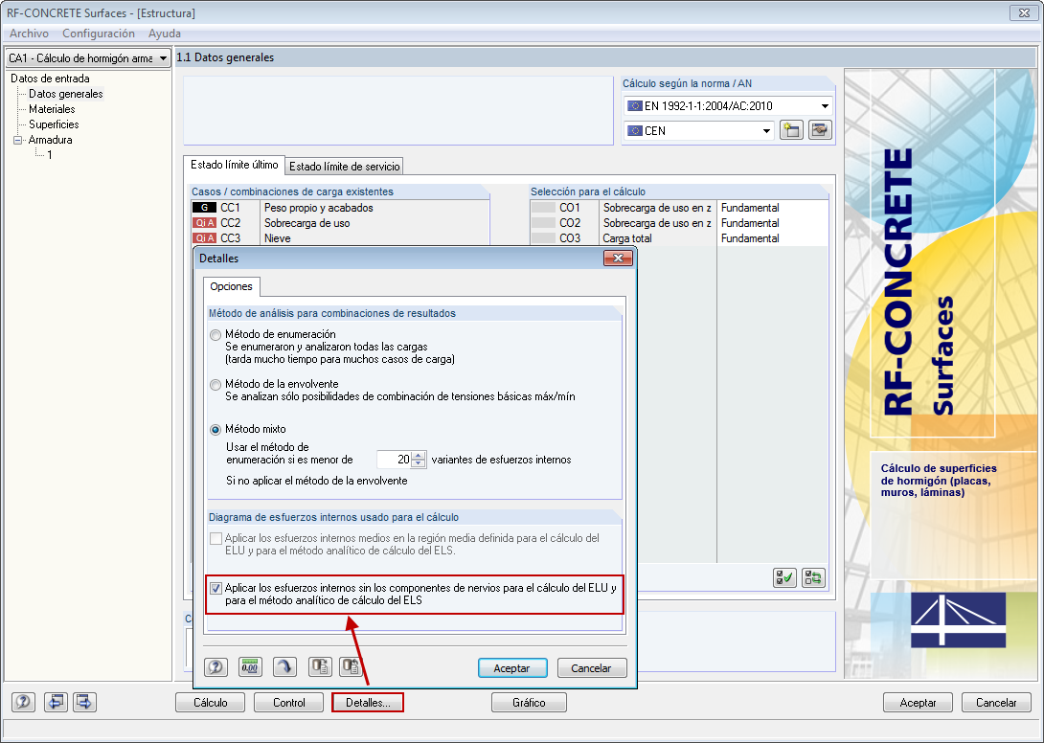Select CC2 Sobrecarga de uso row
1044x743 pixels.
coord(340,223)
